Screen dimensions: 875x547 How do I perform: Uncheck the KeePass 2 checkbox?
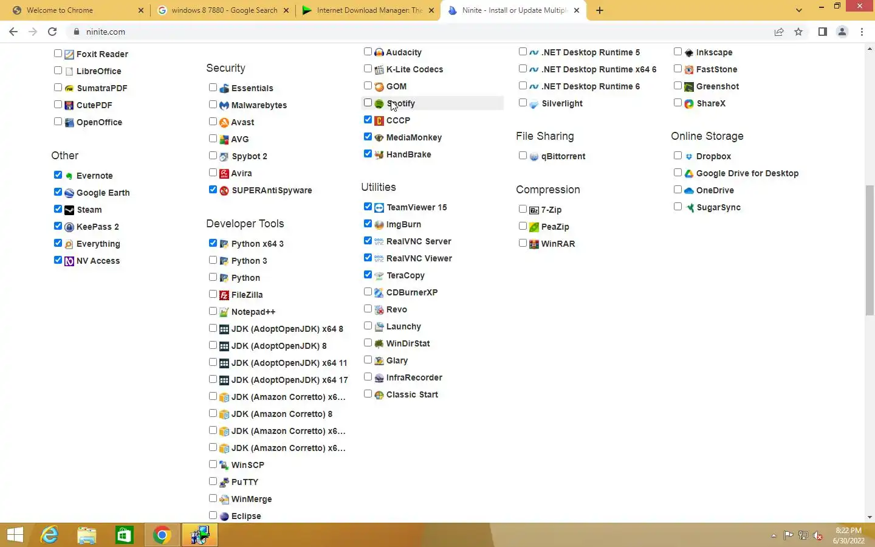pyautogui.click(x=58, y=226)
